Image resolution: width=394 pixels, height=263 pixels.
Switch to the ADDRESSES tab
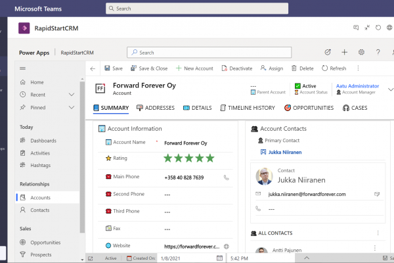tap(155, 108)
